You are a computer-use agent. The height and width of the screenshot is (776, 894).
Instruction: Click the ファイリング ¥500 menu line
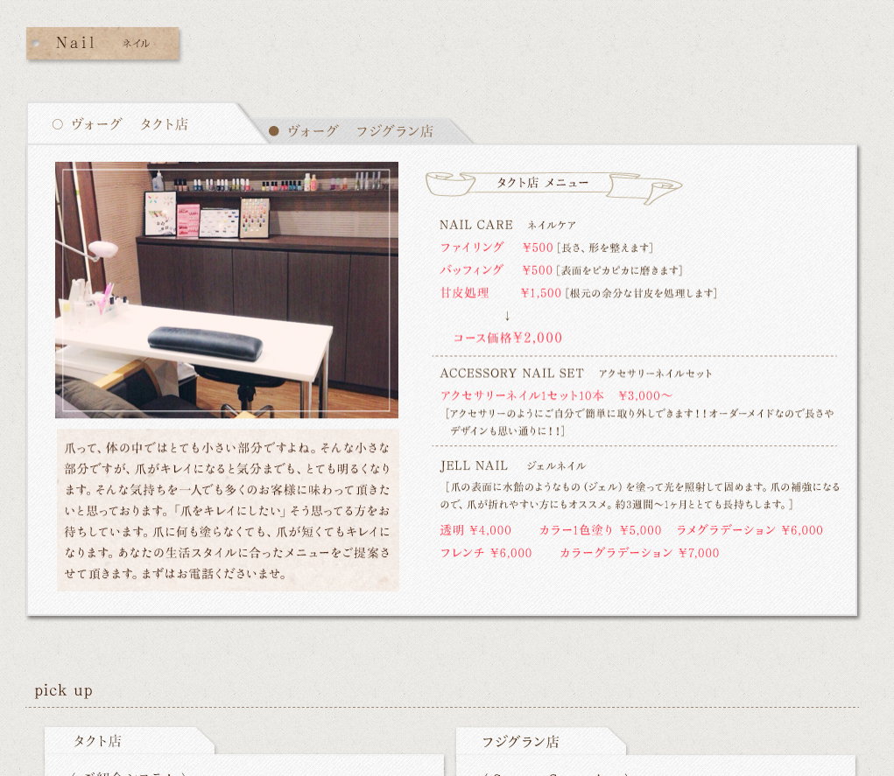click(x=546, y=248)
